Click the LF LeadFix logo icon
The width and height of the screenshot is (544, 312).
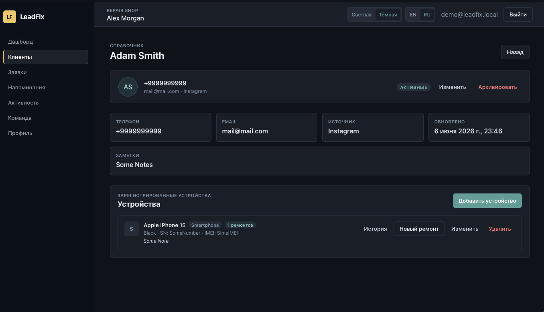pyautogui.click(x=10, y=17)
